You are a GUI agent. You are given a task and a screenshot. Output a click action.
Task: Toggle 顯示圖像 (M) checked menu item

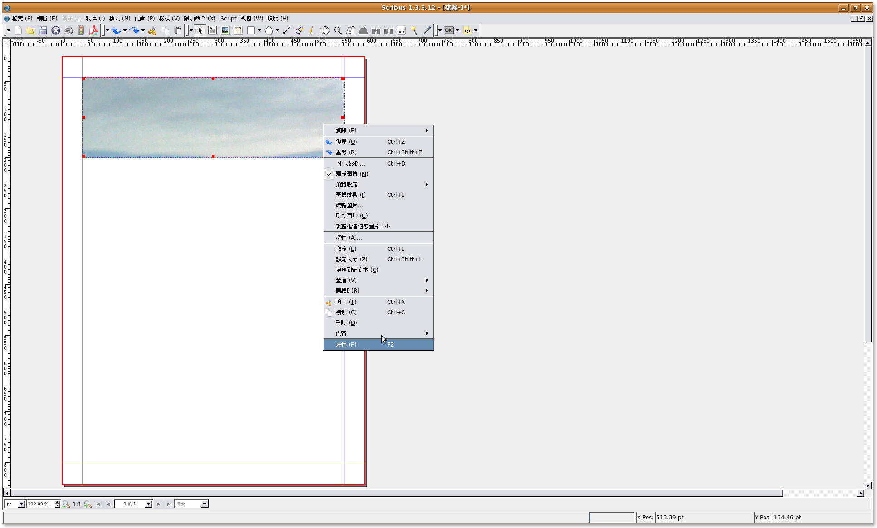pyautogui.click(x=352, y=174)
